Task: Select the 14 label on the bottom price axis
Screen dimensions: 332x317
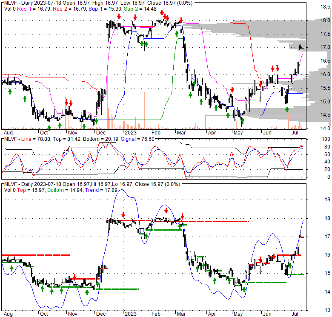Action: [327, 292]
